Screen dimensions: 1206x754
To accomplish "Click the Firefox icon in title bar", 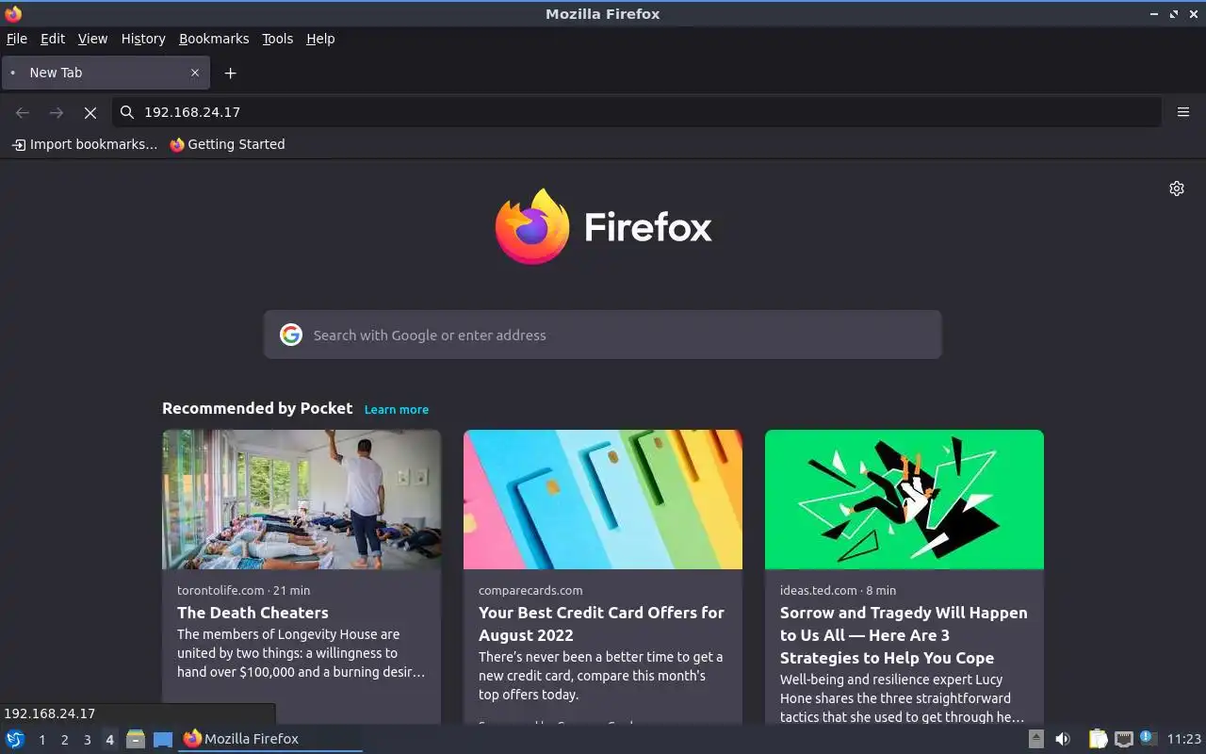I will [13, 13].
